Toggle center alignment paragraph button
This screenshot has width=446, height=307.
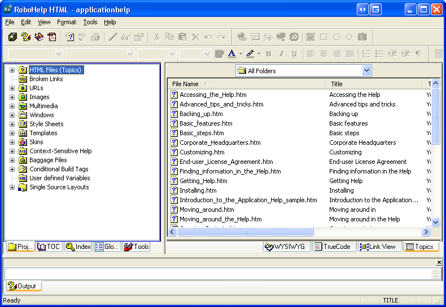tap(323, 54)
